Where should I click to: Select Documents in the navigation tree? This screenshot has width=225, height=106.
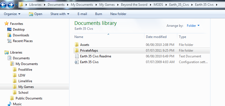click(21, 58)
